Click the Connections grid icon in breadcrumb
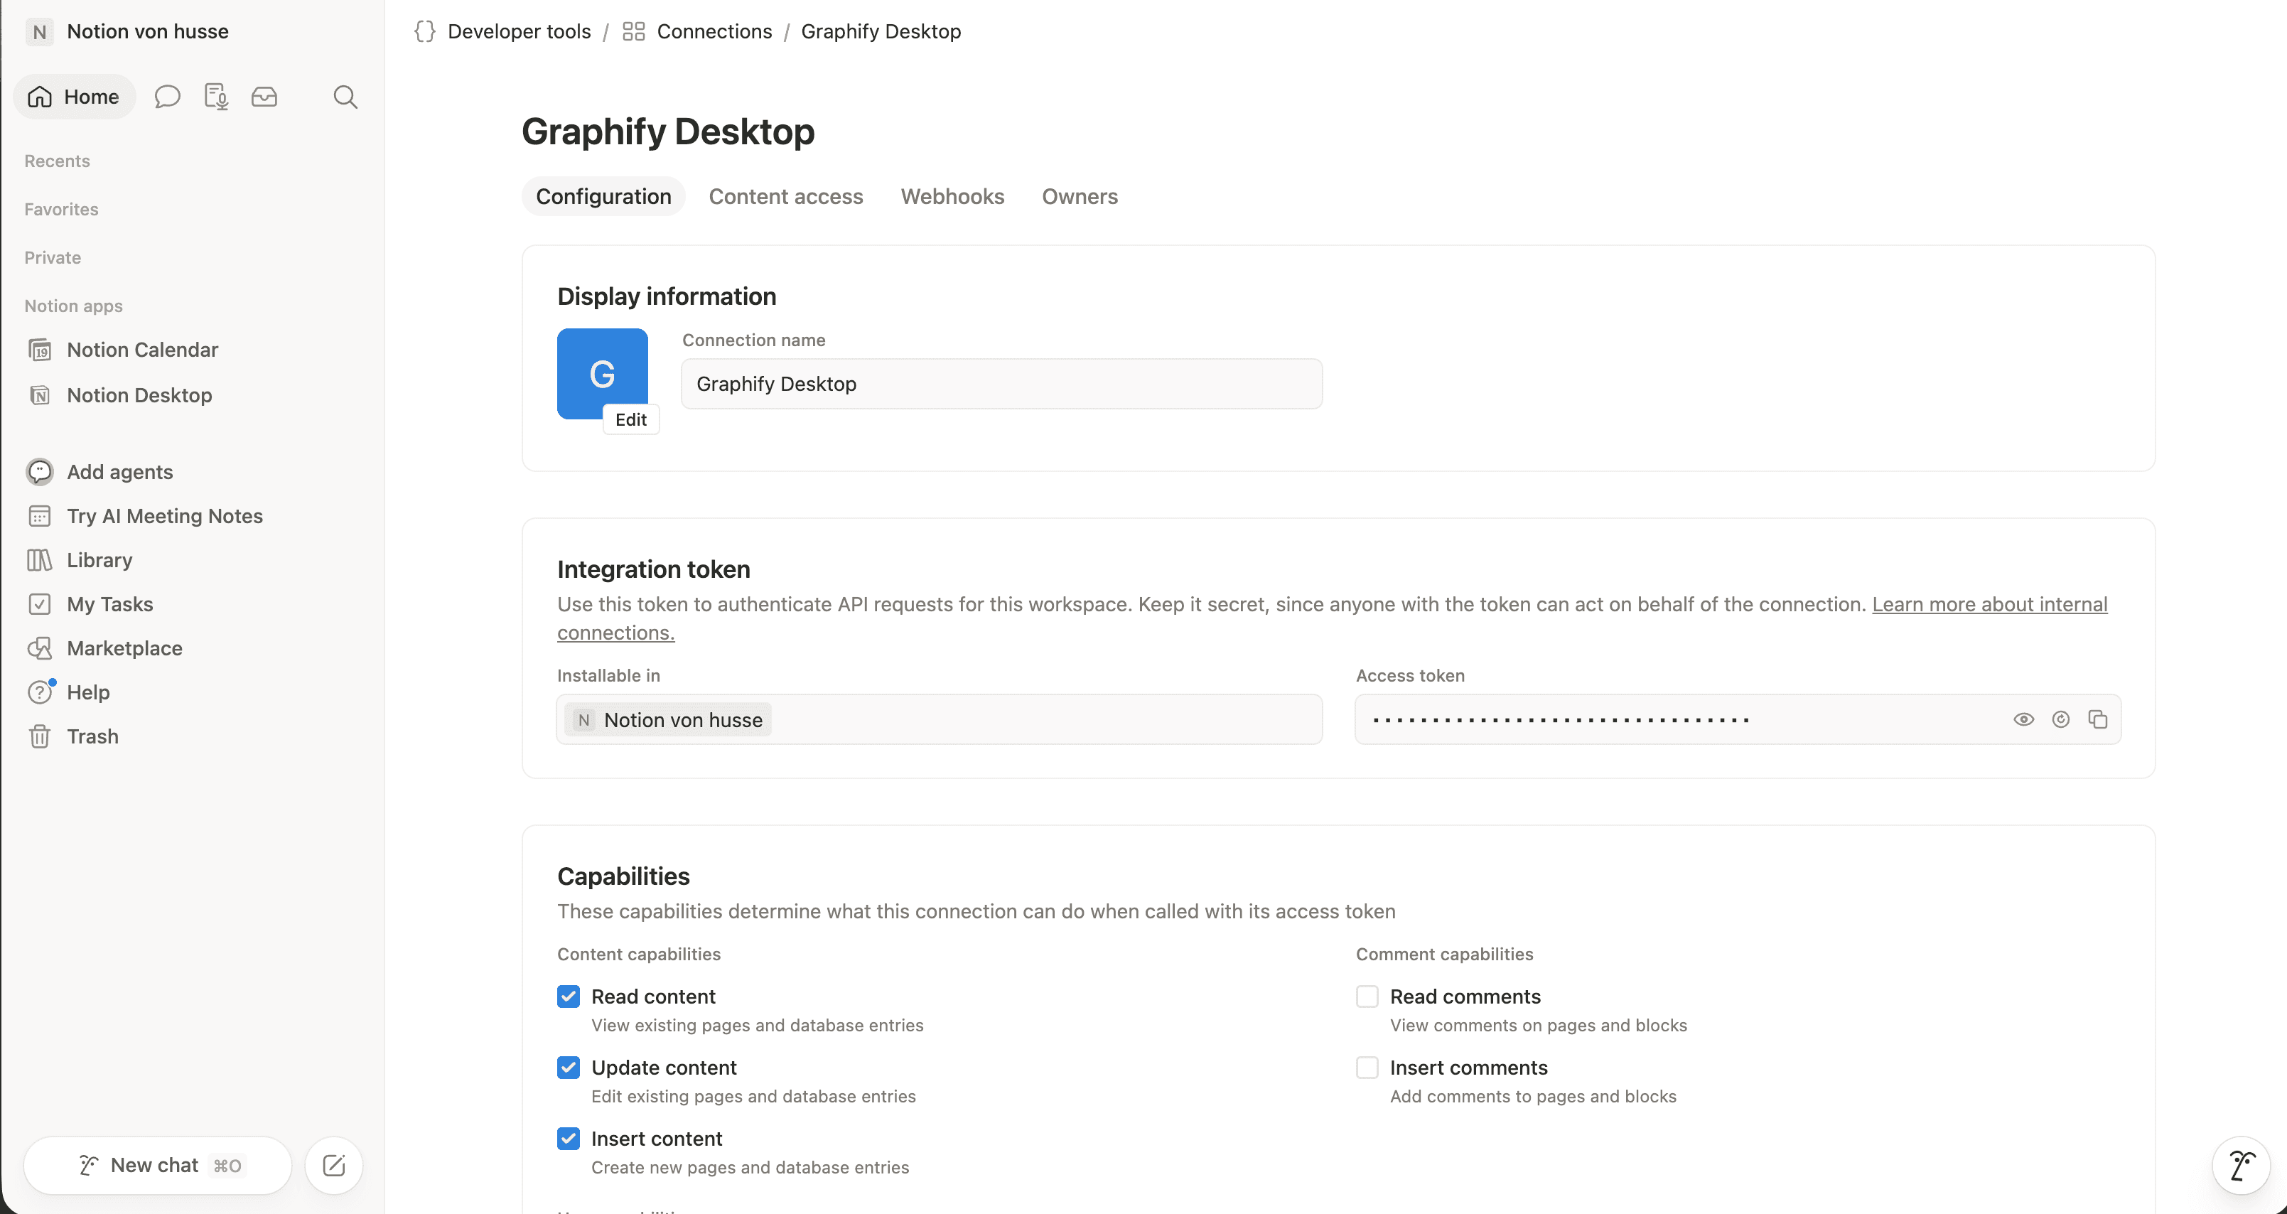The width and height of the screenshot is (2287, 1214). [x=634, y=32]
